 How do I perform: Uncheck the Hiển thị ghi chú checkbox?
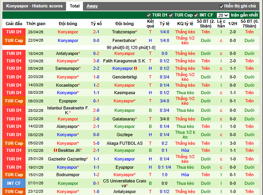coord(221,6)
